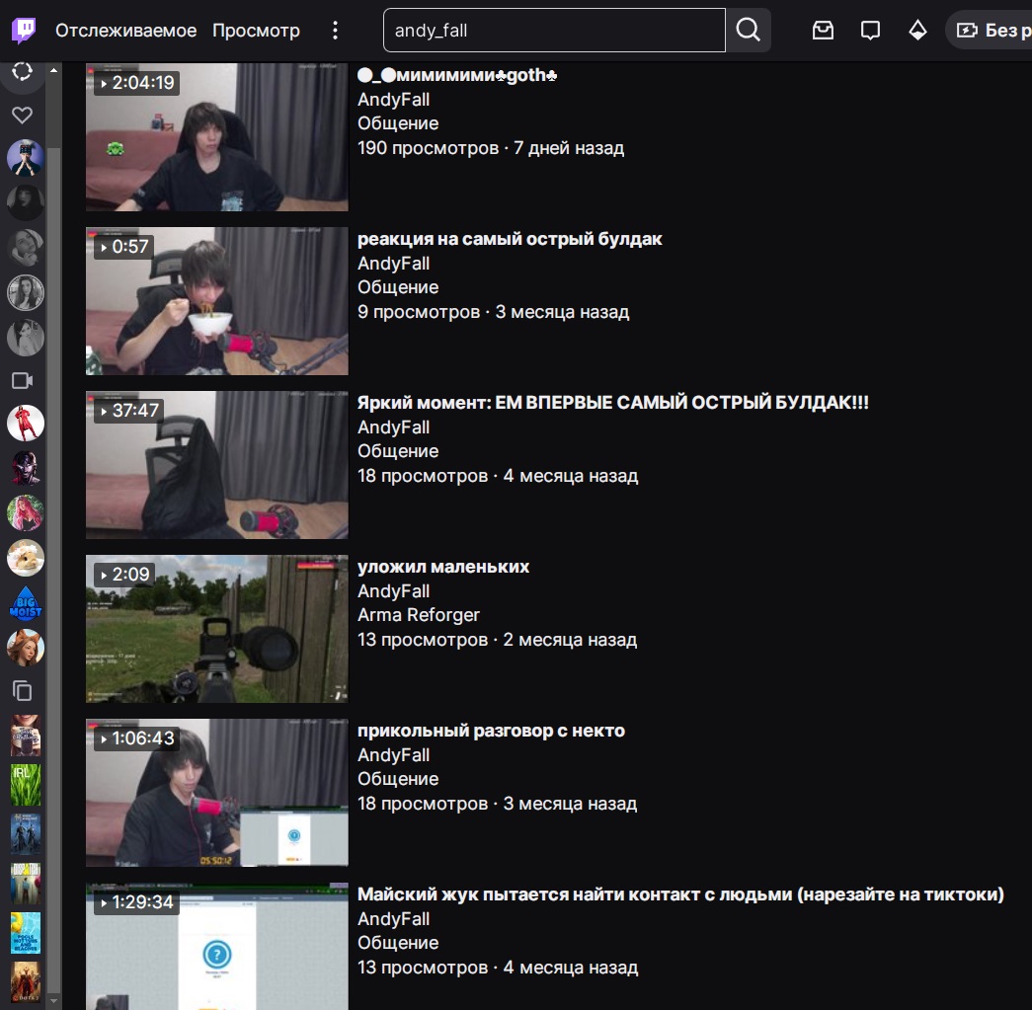Play the 1:29:34 video thumbnail
Image resolution: width=1032 pixels, height=1010 pixels.
coord(216,946)
